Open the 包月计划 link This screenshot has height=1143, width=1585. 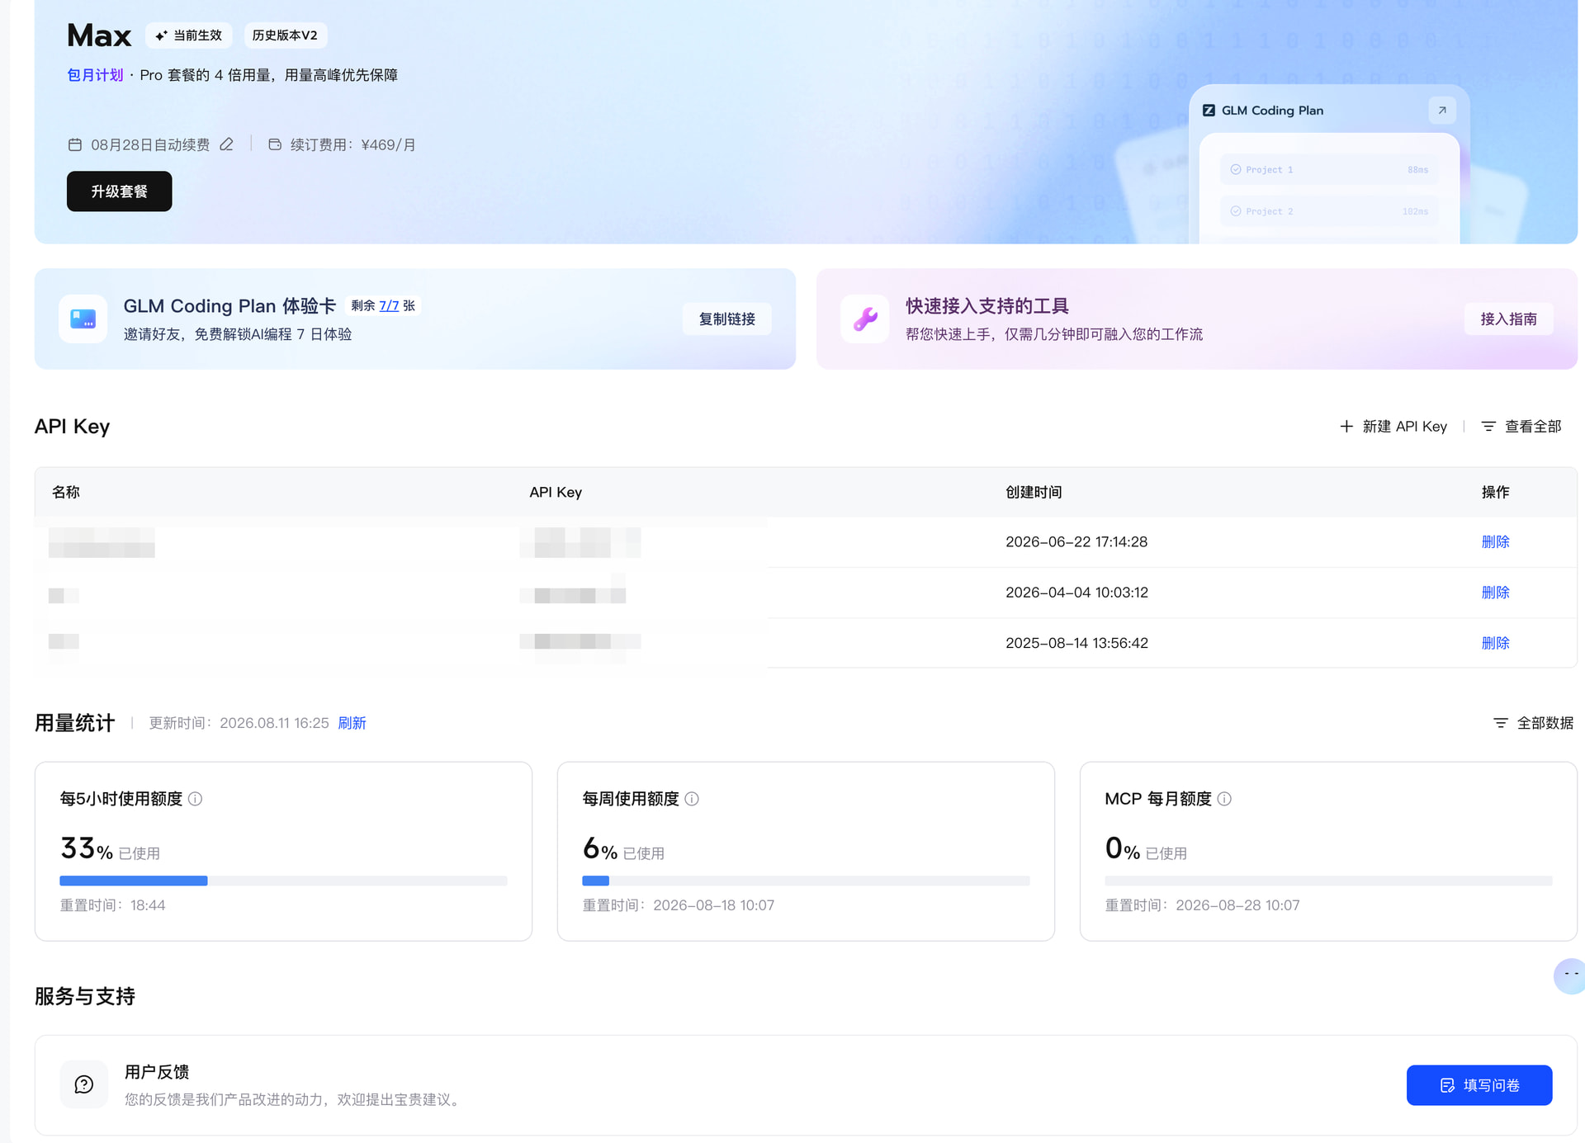[x=95, y=75]
